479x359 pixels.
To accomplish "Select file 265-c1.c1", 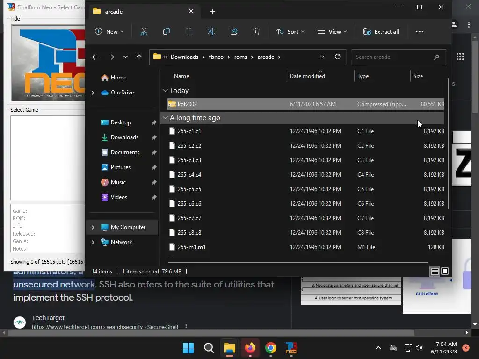I will coord(305,131).
